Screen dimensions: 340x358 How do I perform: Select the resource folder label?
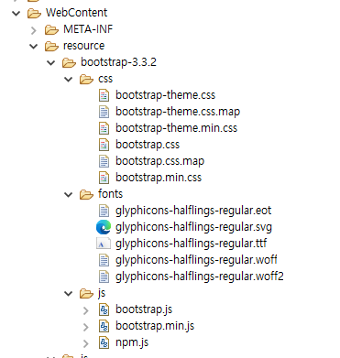(x=83, y=46)
